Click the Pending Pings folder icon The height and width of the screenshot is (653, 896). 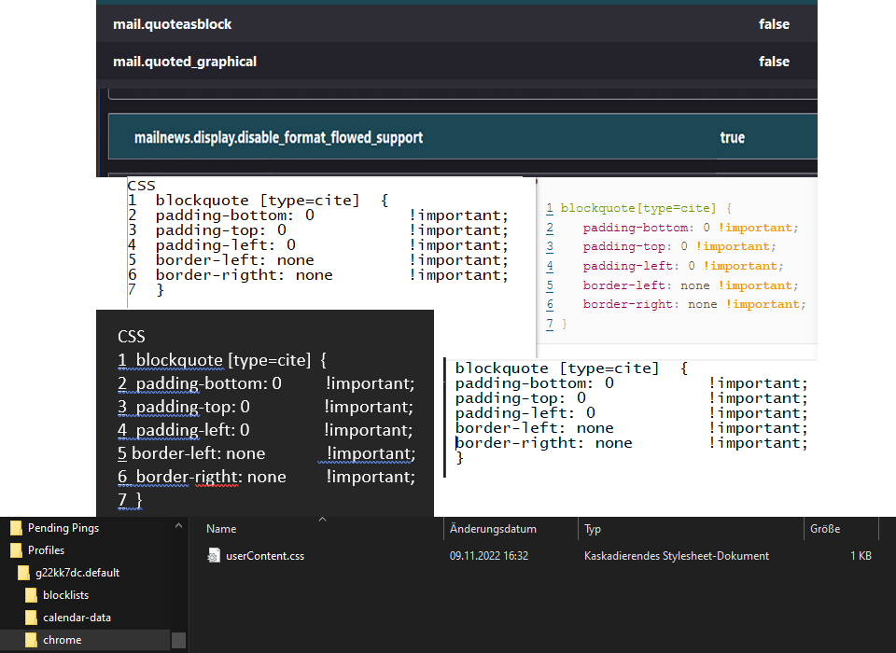coord(16,528)
